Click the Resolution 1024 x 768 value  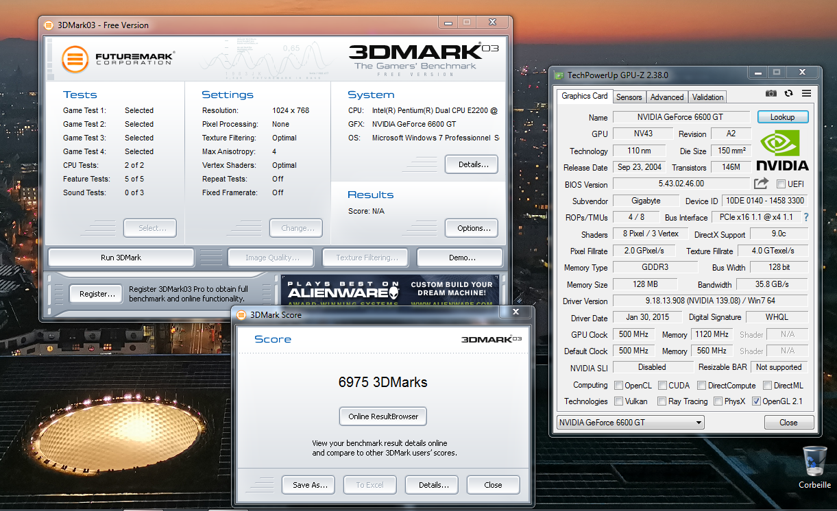click(x=291, y=110)
